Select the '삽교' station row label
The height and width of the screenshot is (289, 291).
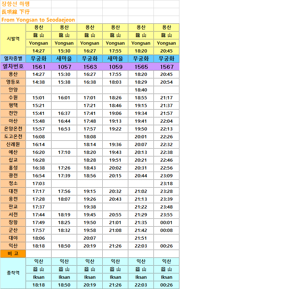pos(13,160)
